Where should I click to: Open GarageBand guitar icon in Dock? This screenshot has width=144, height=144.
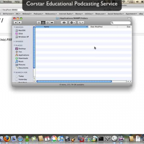74,139
